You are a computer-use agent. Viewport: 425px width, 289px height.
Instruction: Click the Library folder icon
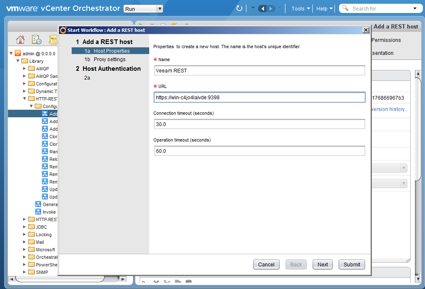point(25,61)
